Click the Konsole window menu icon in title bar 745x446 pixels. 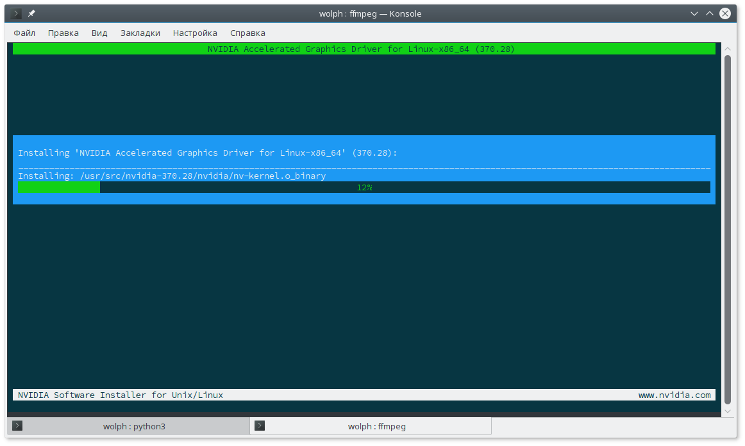click(15, 13)
